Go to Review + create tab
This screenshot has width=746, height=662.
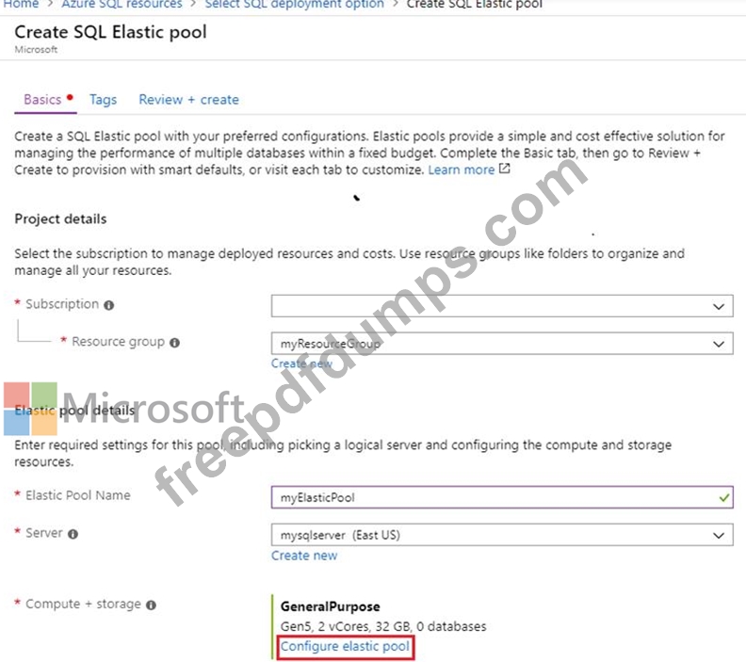pos(189,100)
